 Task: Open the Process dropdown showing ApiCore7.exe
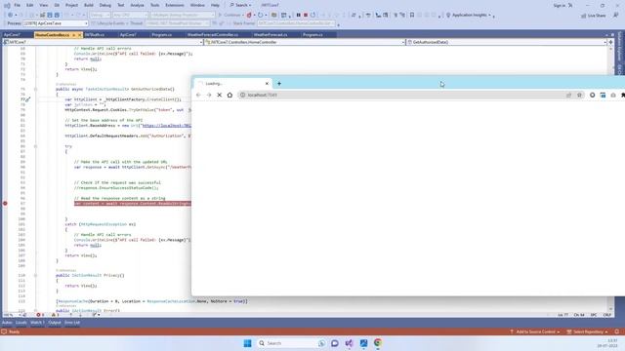(x=56, y=23)
